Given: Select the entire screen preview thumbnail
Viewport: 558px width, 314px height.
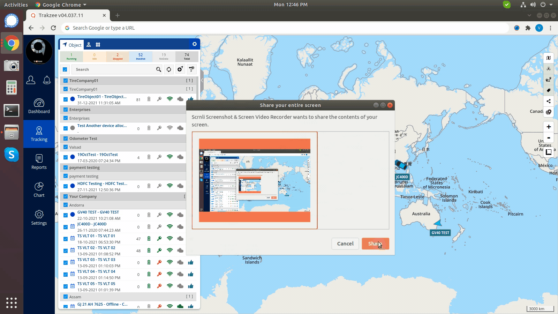Looking at the screenshot, I should pyautogui.click(x=255, y=180).
